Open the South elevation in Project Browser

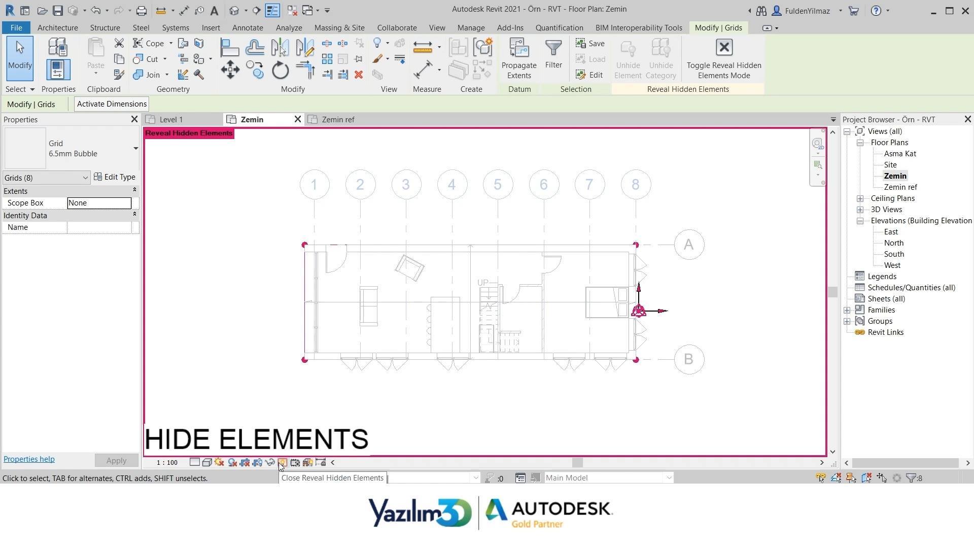coord(894,254)
